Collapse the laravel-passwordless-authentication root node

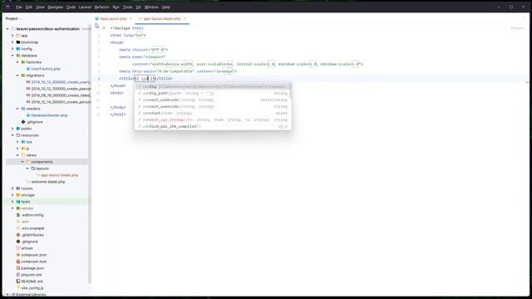point(7,29)
